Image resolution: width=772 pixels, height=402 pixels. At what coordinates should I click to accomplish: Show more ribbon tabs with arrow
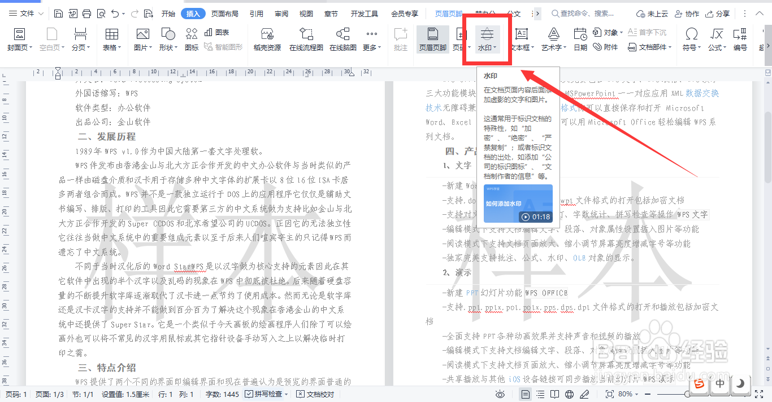pyautogui.click(x=537, y=14)
